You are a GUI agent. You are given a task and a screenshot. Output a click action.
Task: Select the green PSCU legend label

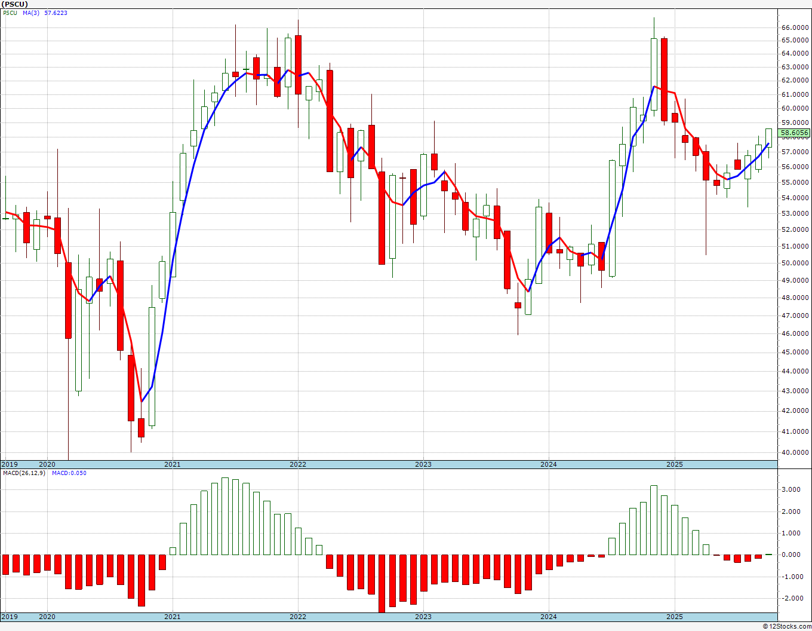point(10,13)
